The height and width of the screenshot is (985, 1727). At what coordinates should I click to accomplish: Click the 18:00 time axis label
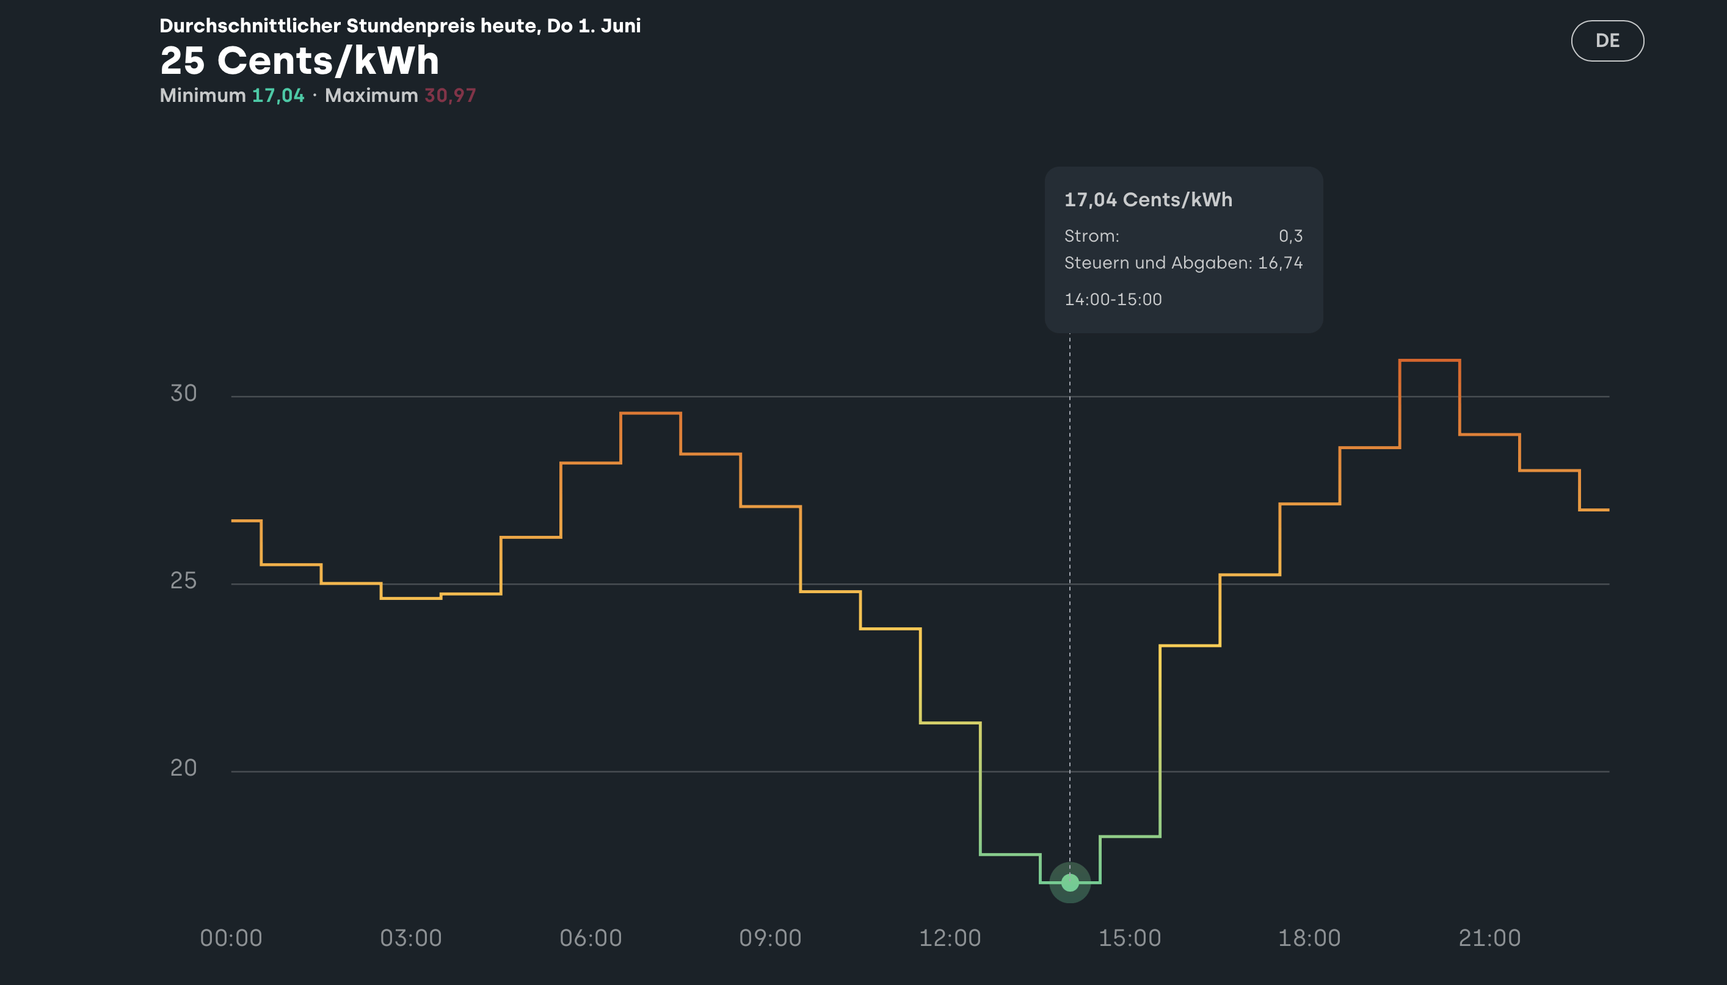pyautogui.click(x=1309, y=937)
